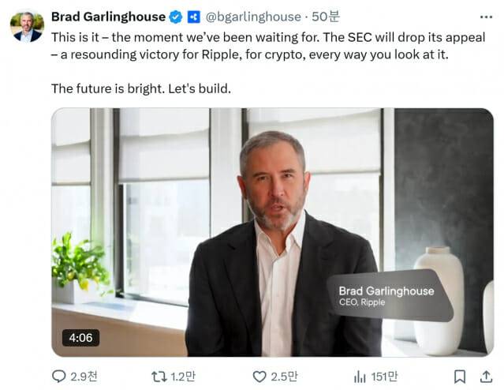Image resolution: width=504 pixels, height=390 pixels.
Task: Bookmark this post
Action: tap(460, 377)
